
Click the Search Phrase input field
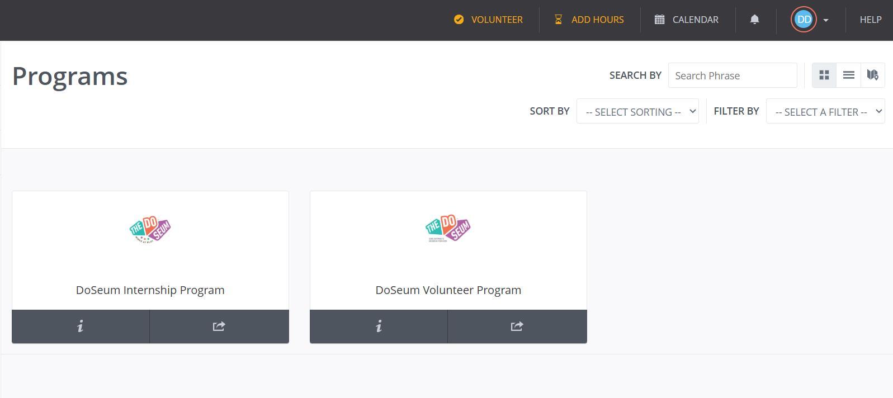[732, 75]
